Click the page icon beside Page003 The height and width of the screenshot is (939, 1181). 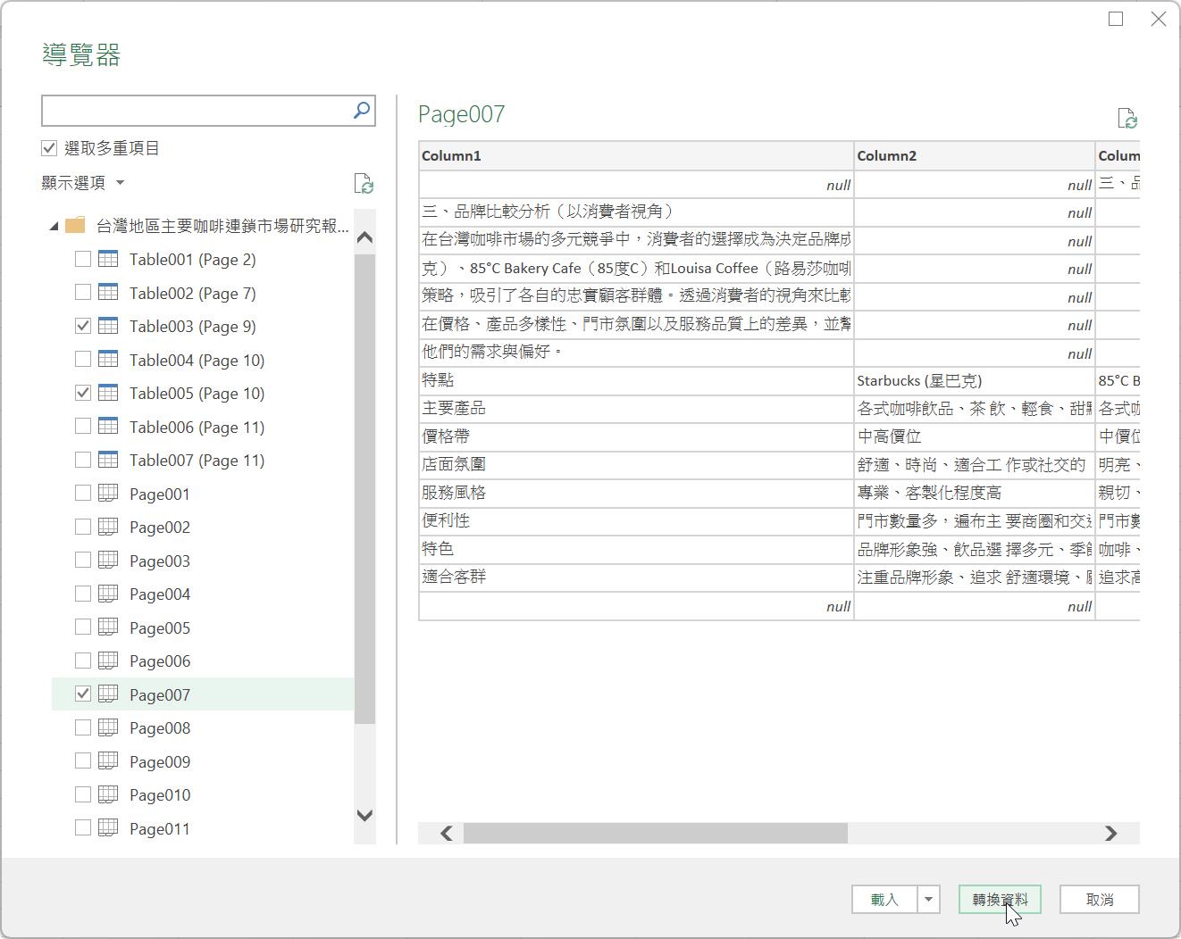[108, 561]
